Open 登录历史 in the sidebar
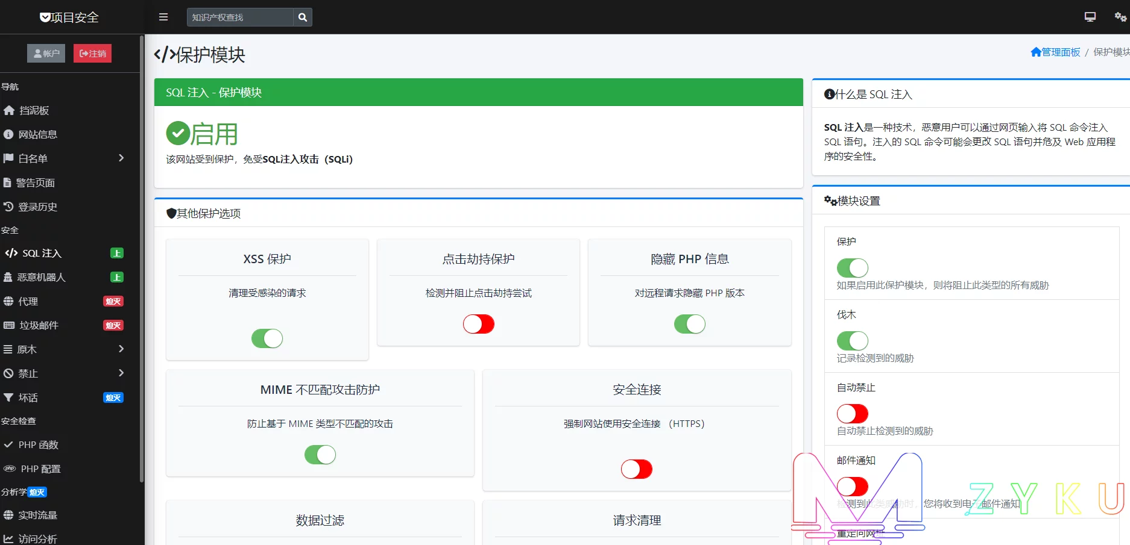This screenshot has width=1130, height=545. [37, 207]
